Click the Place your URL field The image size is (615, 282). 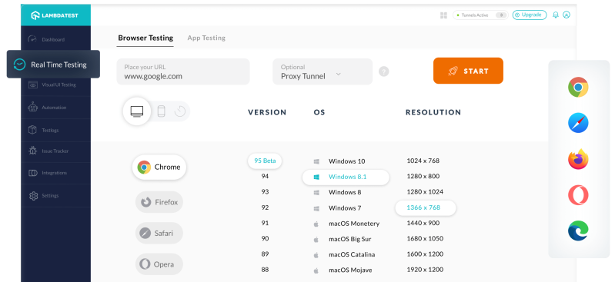point(183,71)
